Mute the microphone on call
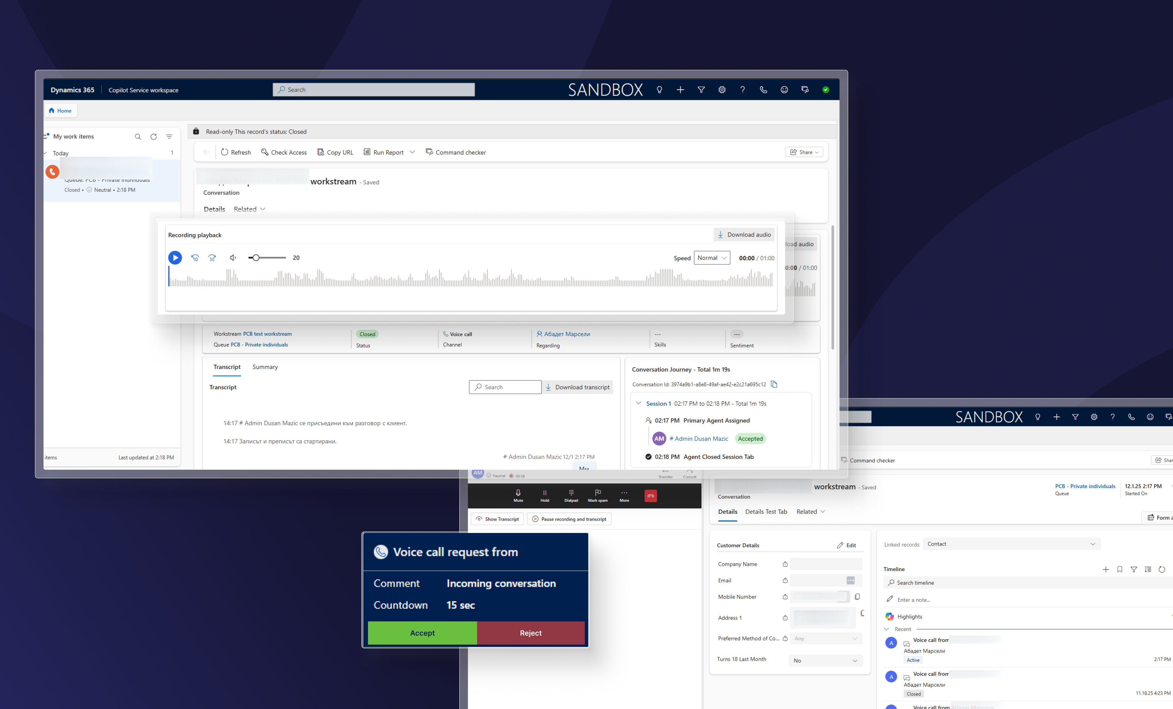 click(x=518, y=495)
